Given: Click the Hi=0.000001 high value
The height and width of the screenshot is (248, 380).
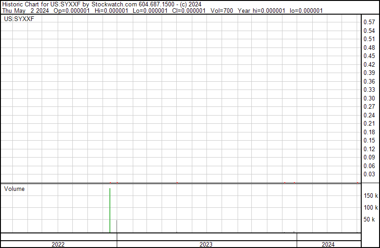Looking at the screenshot, I should click(111, 11).
